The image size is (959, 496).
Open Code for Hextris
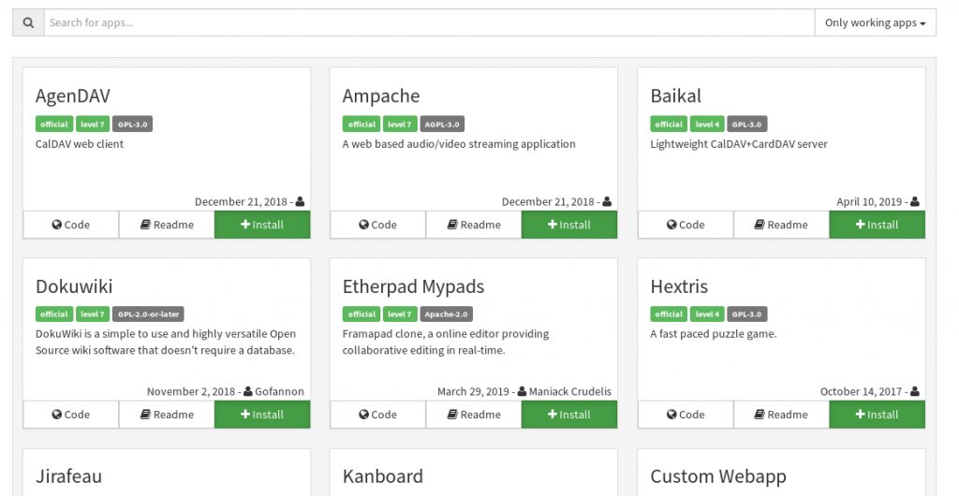pos(686,415)
